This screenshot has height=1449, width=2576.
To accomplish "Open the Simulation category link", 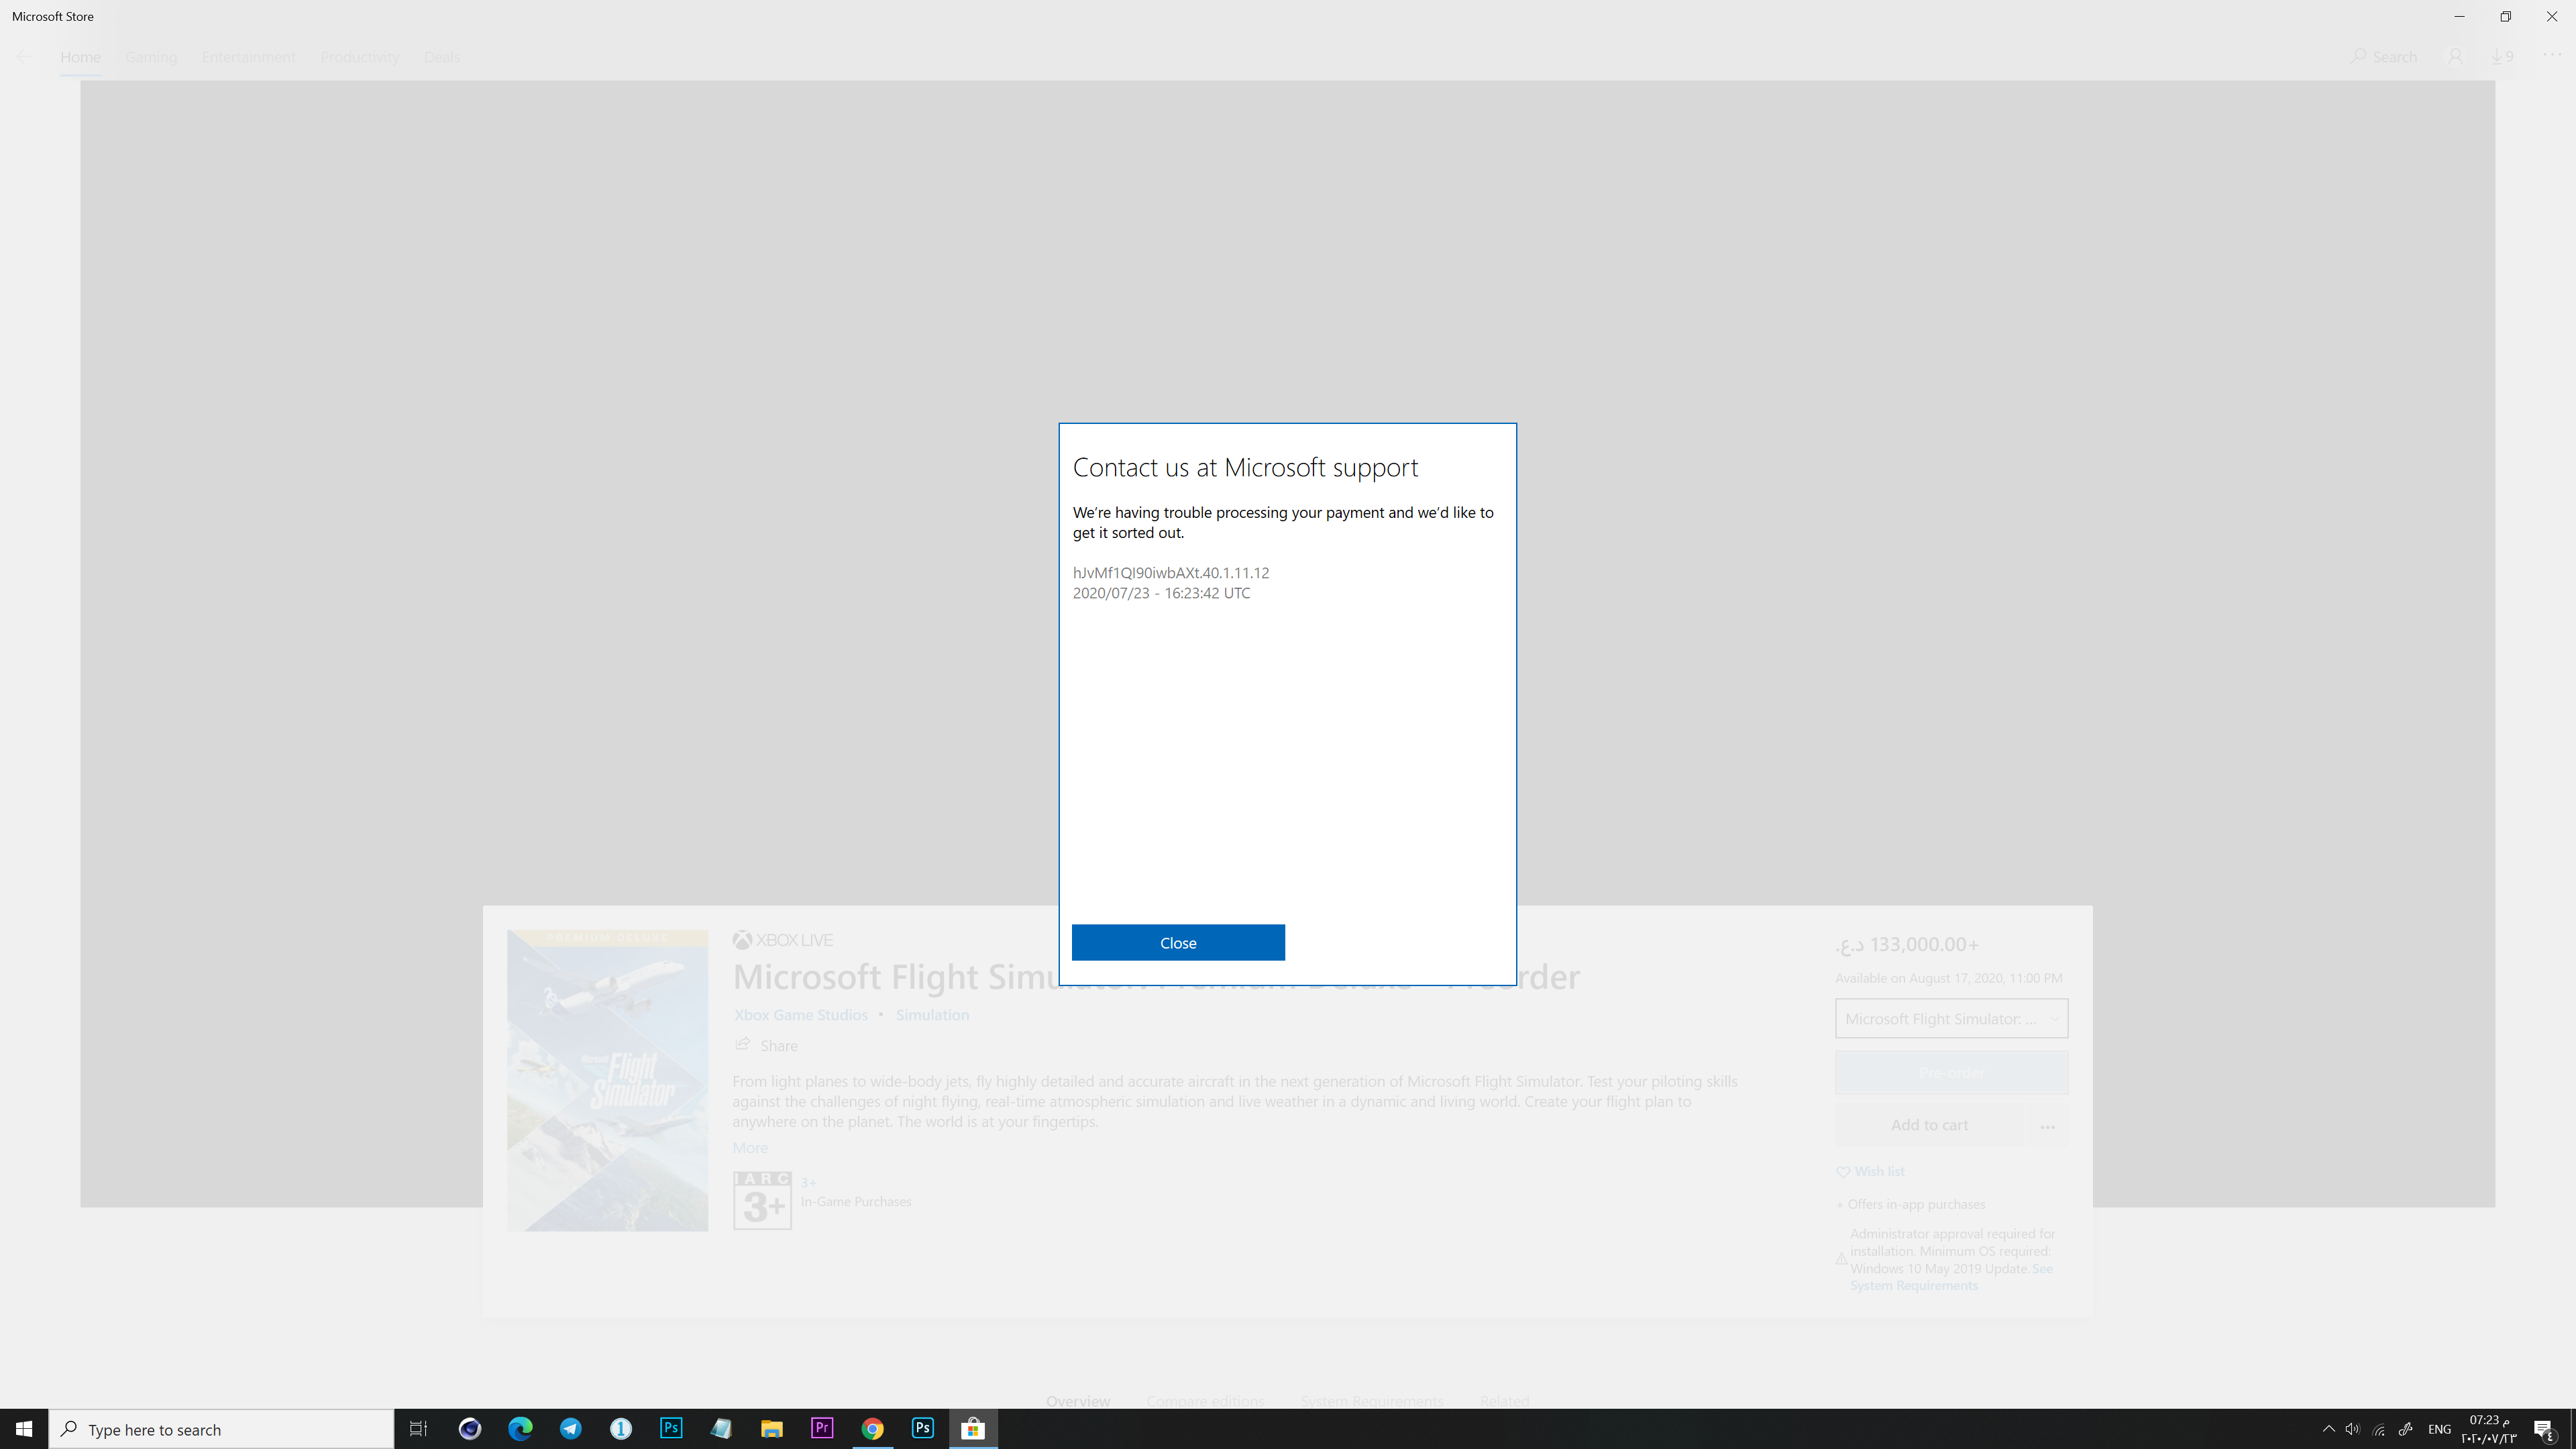I will [x=932, y=1015].
